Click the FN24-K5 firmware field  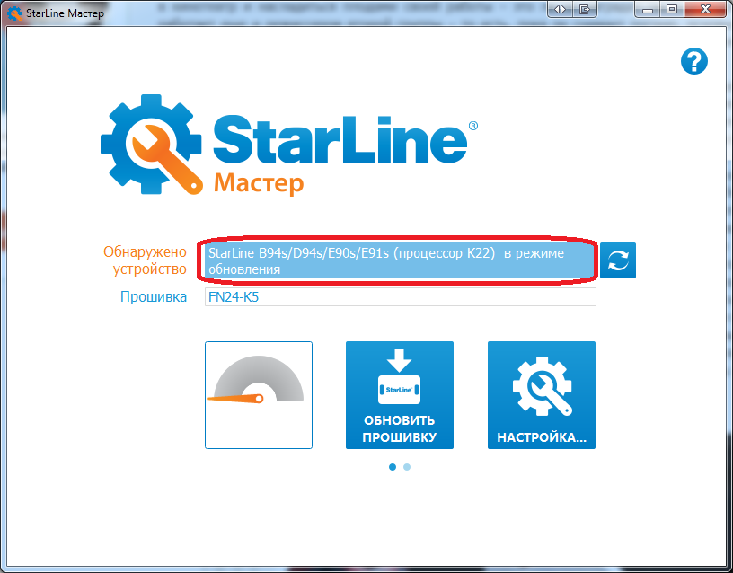400,296
